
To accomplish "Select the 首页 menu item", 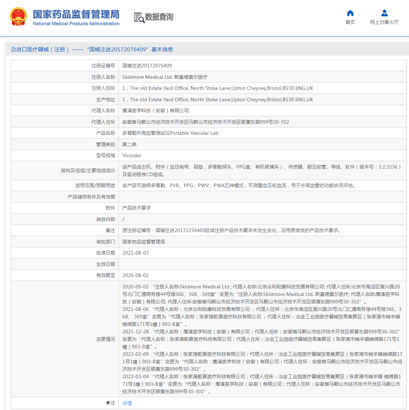I will coord(350,22).
